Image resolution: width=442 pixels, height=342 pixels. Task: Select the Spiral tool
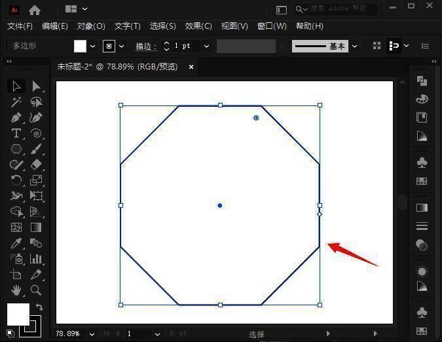(36, 133)
